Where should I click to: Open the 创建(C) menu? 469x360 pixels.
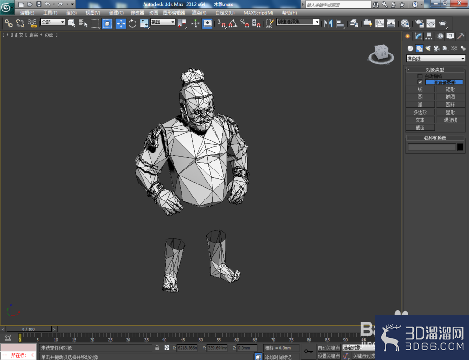tap(116, 13)
